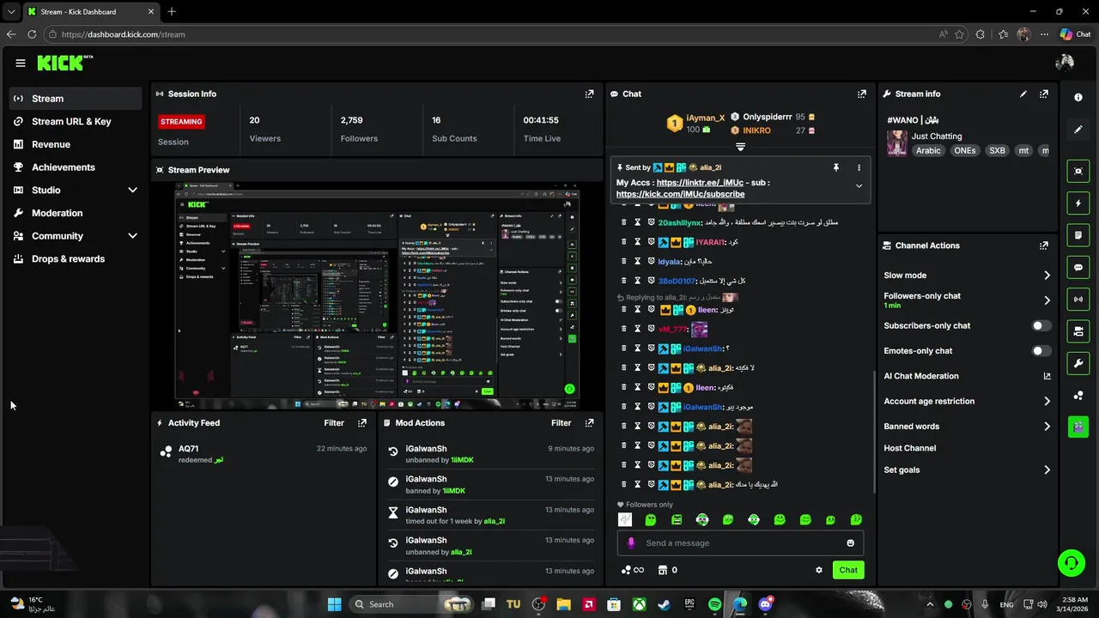Timeout user 3BoD0107 via hourglass icon
Screen dimensions: 1099x618
point(637,281)
